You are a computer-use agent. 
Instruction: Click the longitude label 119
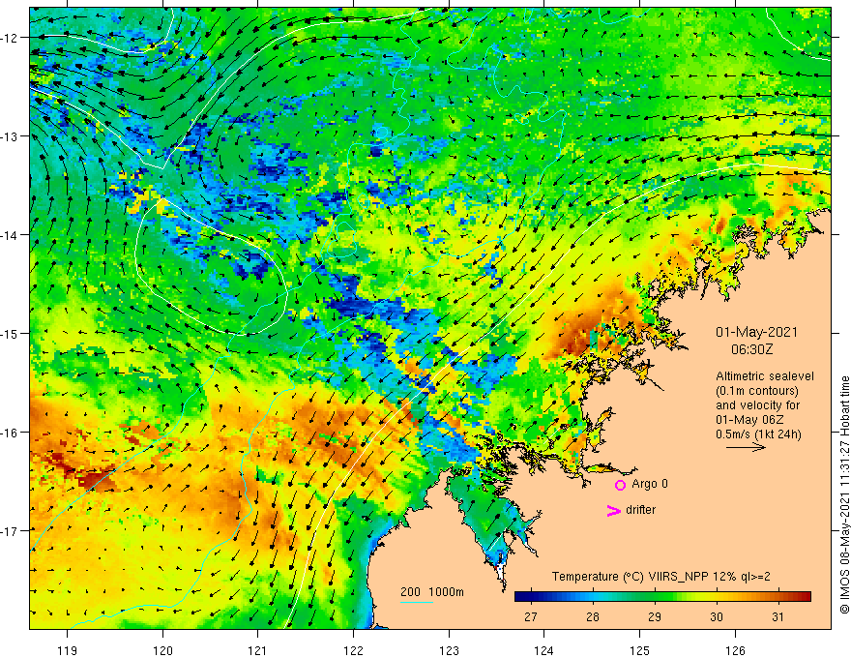coord(68,650)
